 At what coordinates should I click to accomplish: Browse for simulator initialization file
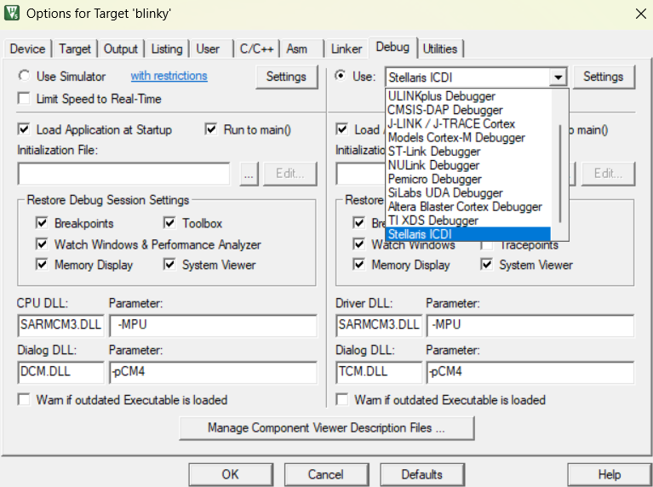coord(249,174)
